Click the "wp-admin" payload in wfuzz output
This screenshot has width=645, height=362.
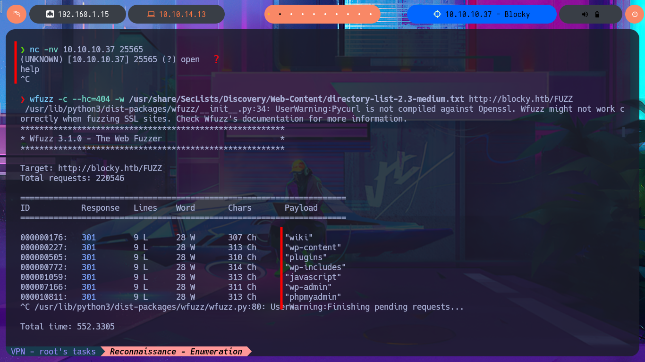click(308, 287)
